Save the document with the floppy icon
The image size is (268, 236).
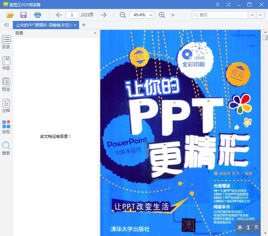coord(23,15)
